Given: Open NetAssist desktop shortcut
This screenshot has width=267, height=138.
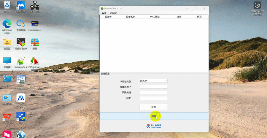Looking at the screenshot, I should point(35,6).
